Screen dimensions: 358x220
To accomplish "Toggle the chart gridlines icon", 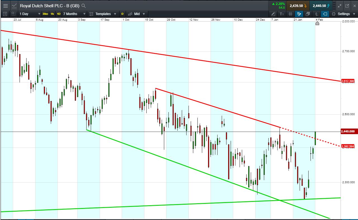I will (x=290, y=14).
